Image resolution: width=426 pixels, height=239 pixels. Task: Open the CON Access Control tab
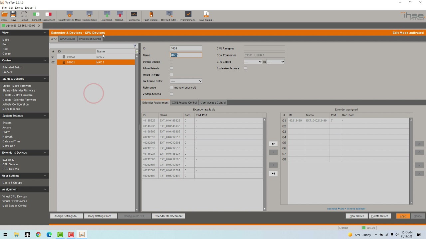(184, 103)
